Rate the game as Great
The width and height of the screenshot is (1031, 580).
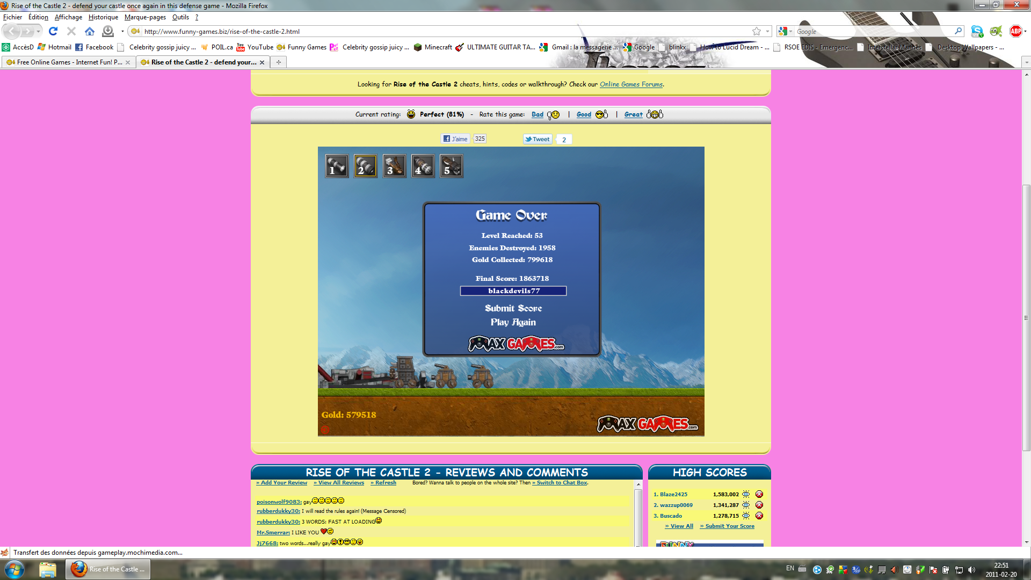click(634, 114)
